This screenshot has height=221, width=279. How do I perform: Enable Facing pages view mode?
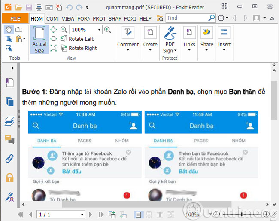[160, 215]
